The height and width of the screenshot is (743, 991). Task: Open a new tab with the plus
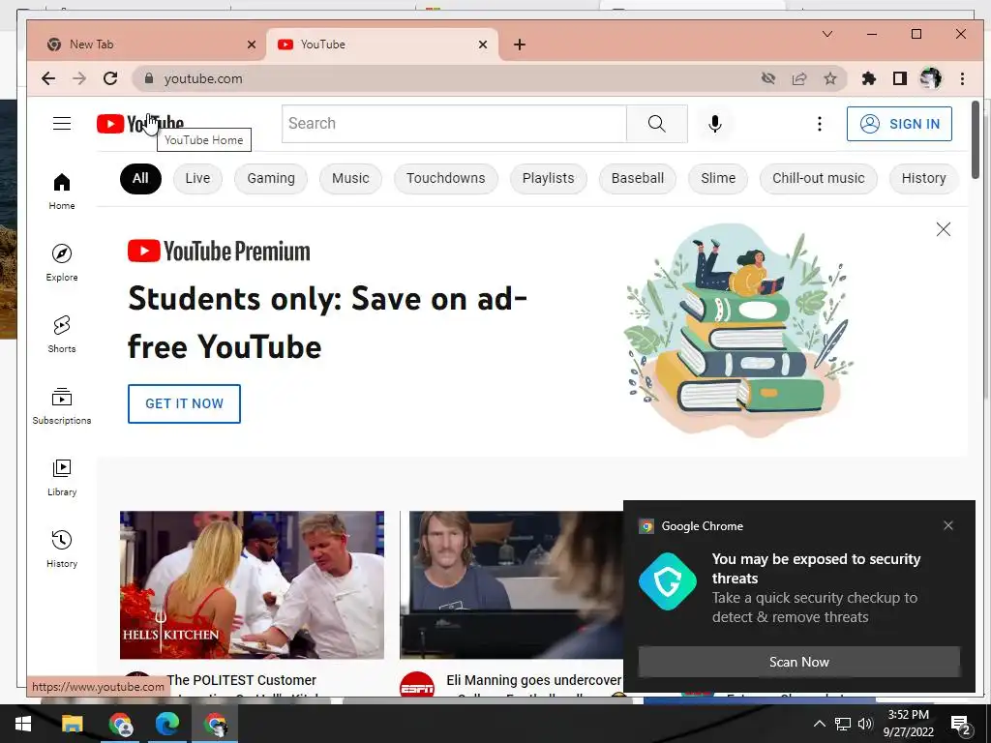point(520,45)
